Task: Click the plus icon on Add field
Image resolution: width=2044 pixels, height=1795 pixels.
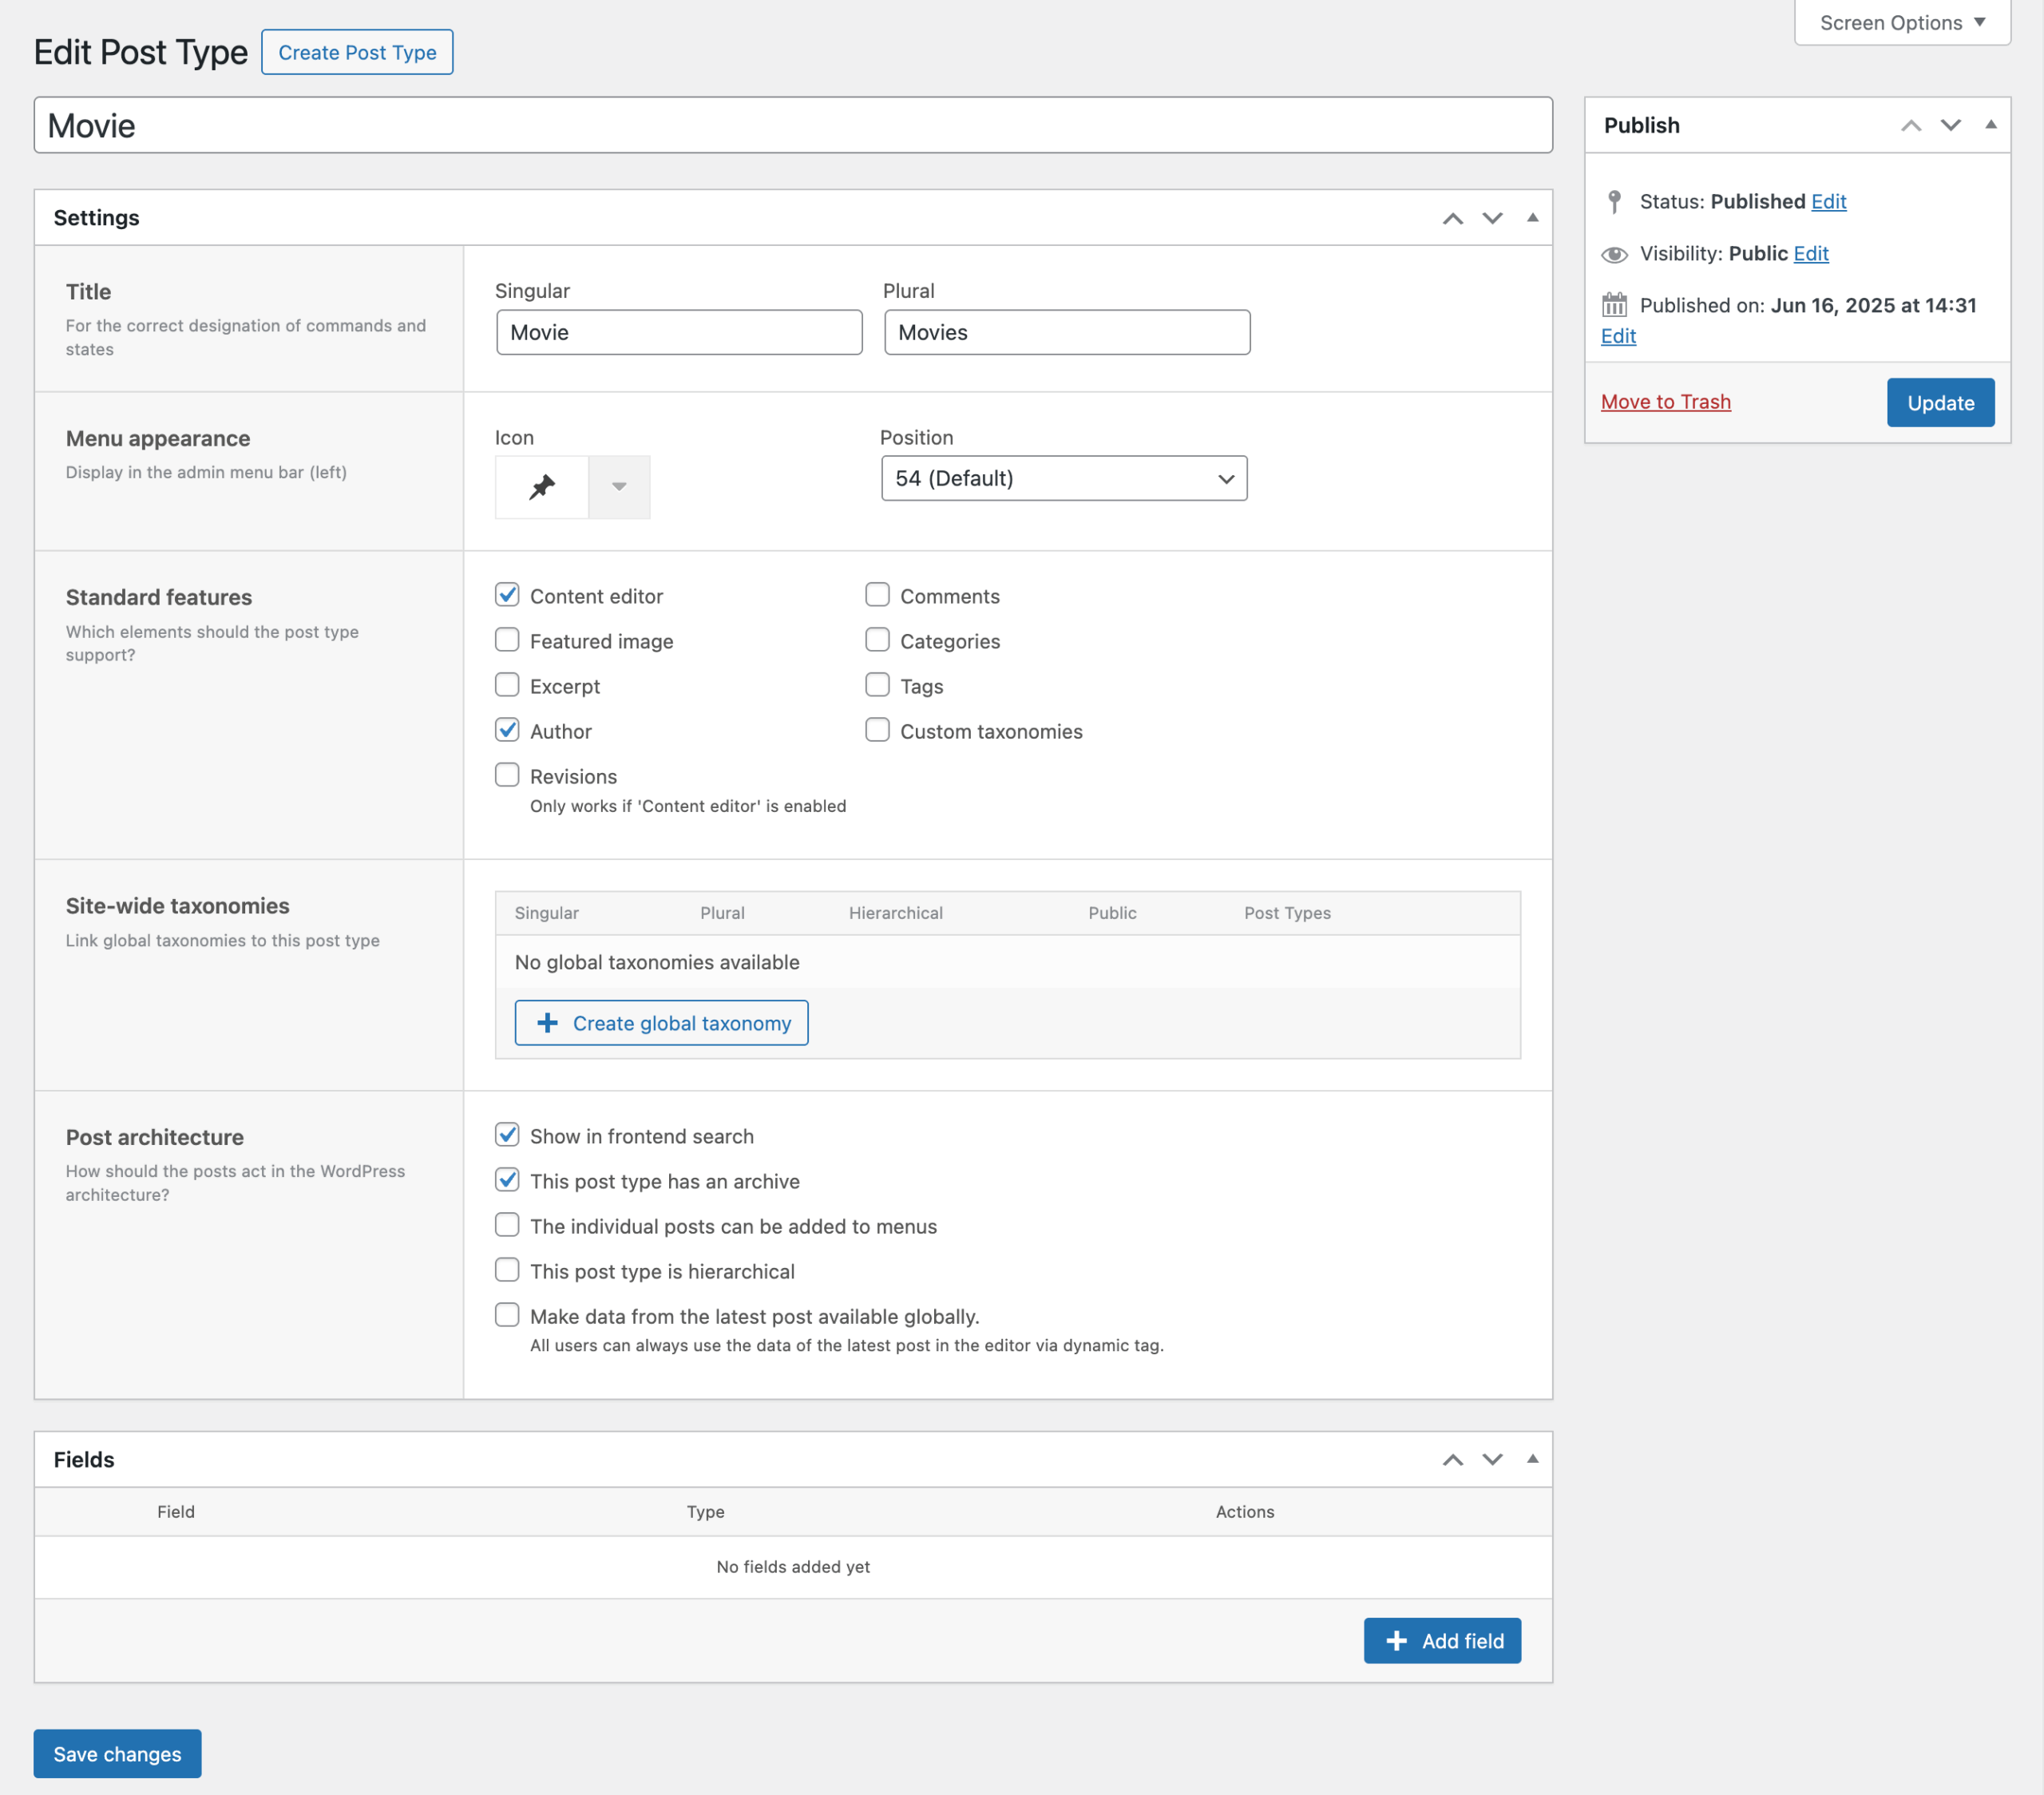Action: 1397,1640
